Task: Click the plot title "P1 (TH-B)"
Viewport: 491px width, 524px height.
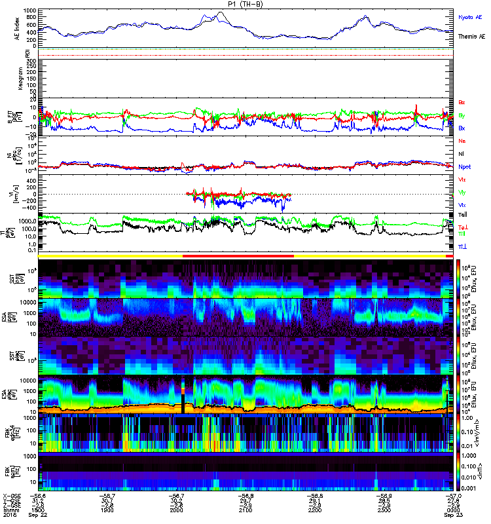Action: tap(245, 4)
